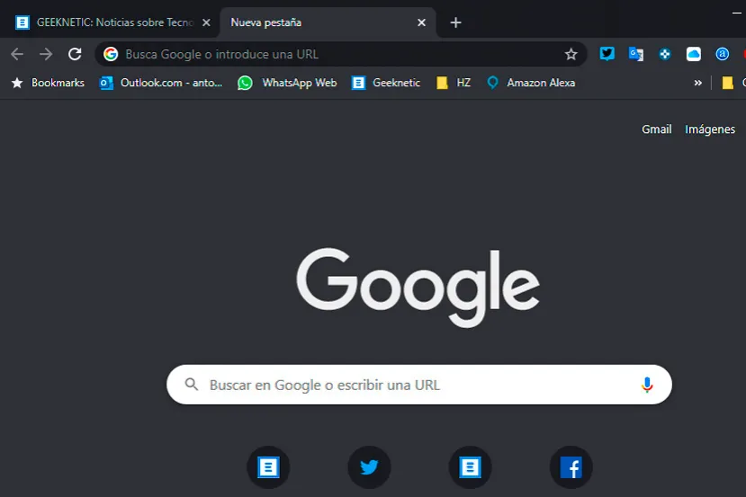Select the Nueva pestaña tab
This screenshot has width=746, height=497.
[328, 22]
